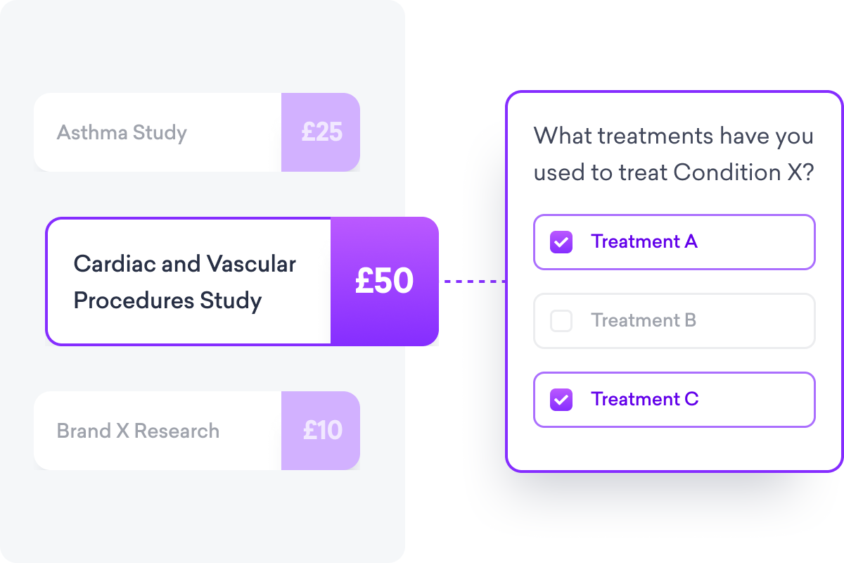The height and width of the screenshot is (563, 844).
Task: Click the Asthma Study title text
Action: coord(122,132)
